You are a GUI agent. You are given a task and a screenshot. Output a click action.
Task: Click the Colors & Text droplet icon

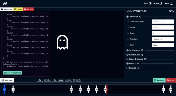tap(142, 55)
